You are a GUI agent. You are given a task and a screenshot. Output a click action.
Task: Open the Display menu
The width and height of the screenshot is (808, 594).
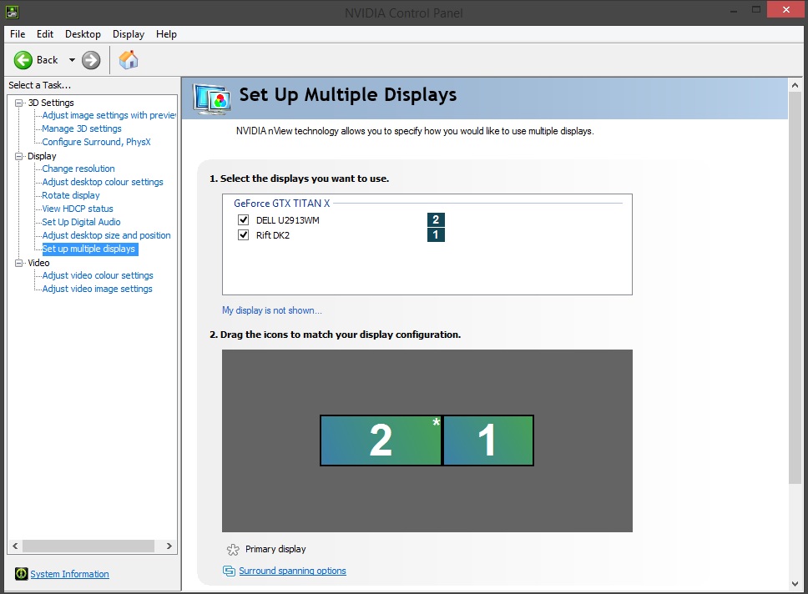pyautogui.click(x=129, y=34)
